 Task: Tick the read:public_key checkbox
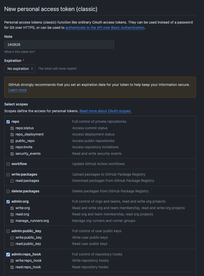tap(12, 244)
